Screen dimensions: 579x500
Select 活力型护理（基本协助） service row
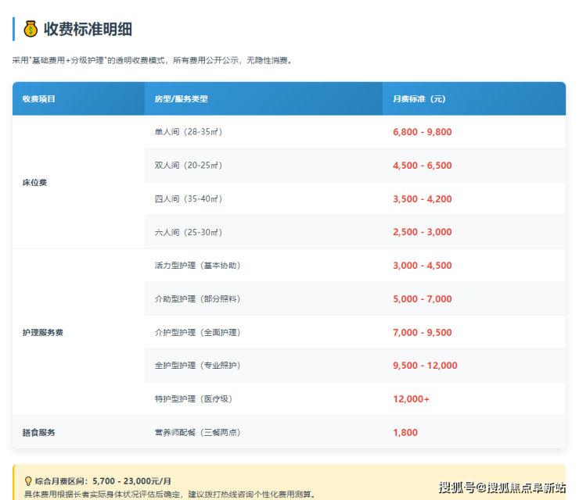pyautogui.click(x=197, y=266)
